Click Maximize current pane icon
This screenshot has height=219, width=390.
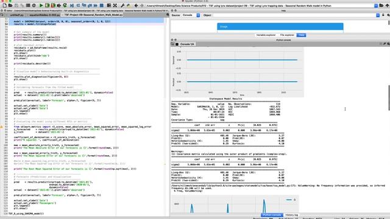coord(109,5)
